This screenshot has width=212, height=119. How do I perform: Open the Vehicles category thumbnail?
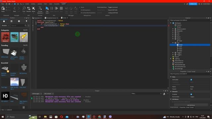[x=5, y=37]
